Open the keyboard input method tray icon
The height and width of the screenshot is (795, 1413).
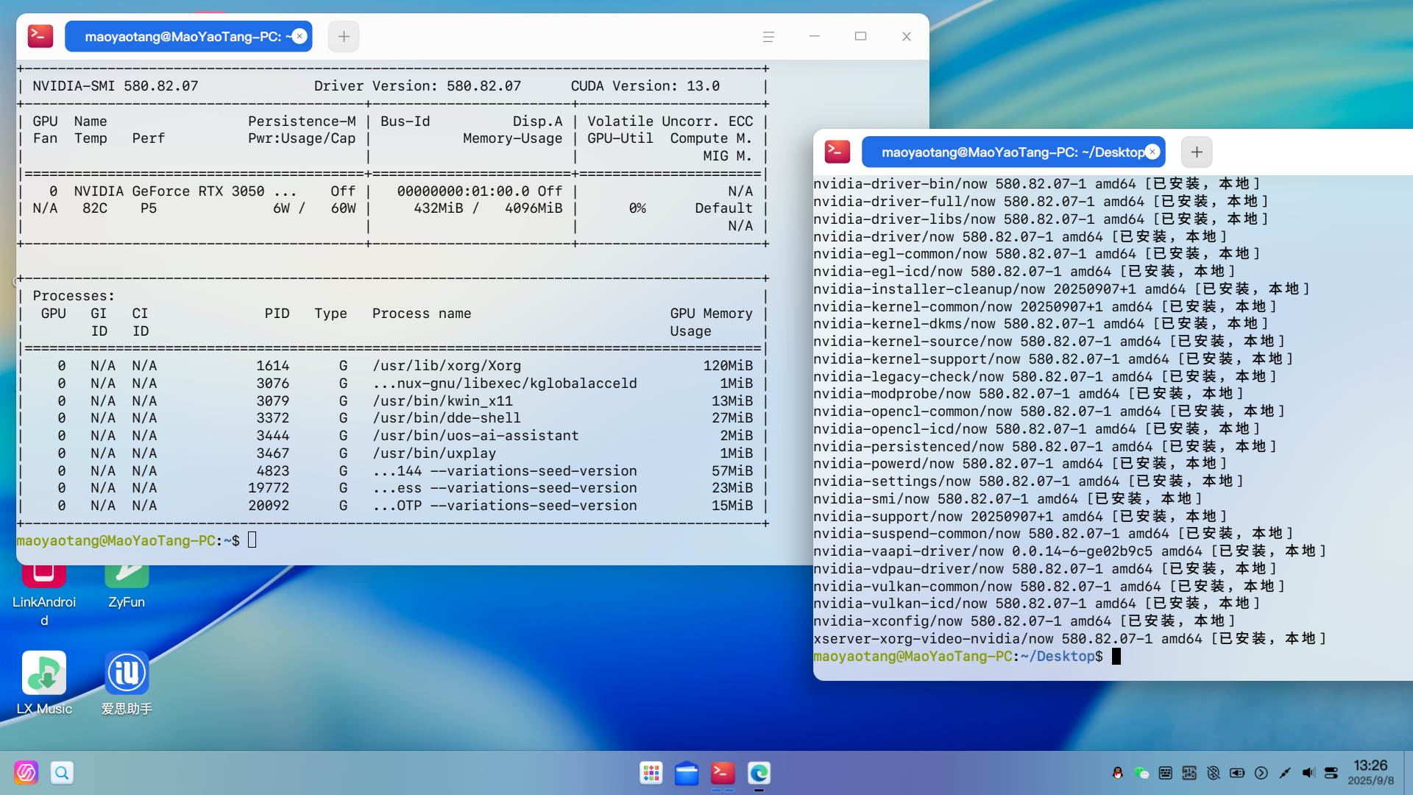click(x=1166, y=772)
